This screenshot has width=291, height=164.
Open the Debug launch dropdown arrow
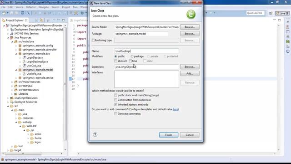coord(86,13)
